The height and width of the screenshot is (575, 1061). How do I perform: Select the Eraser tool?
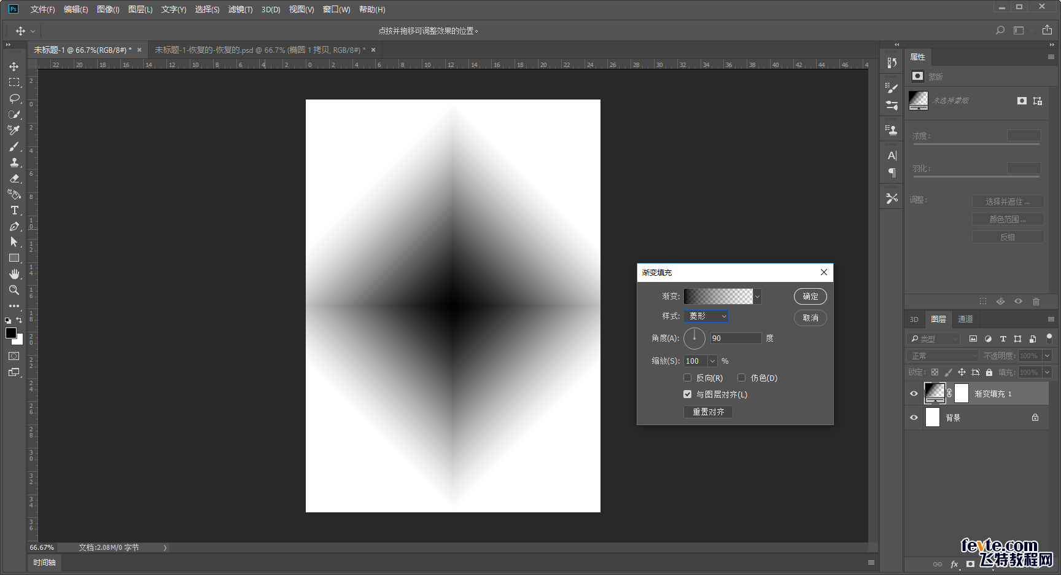point(14,178)
